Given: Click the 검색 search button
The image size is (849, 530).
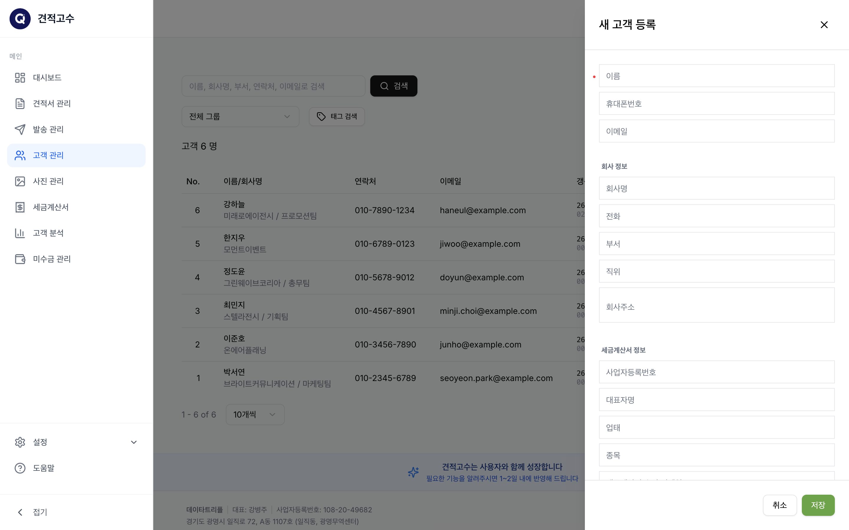Looking at the screenshot, I should (394, 86).
